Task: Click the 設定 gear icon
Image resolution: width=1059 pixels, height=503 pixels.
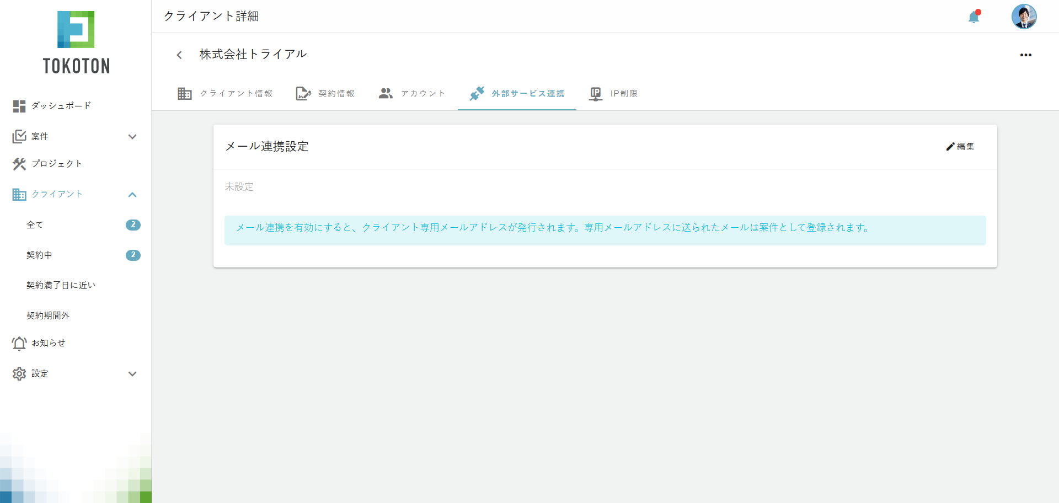Action: pyautogui.click(x=19, y=373)
